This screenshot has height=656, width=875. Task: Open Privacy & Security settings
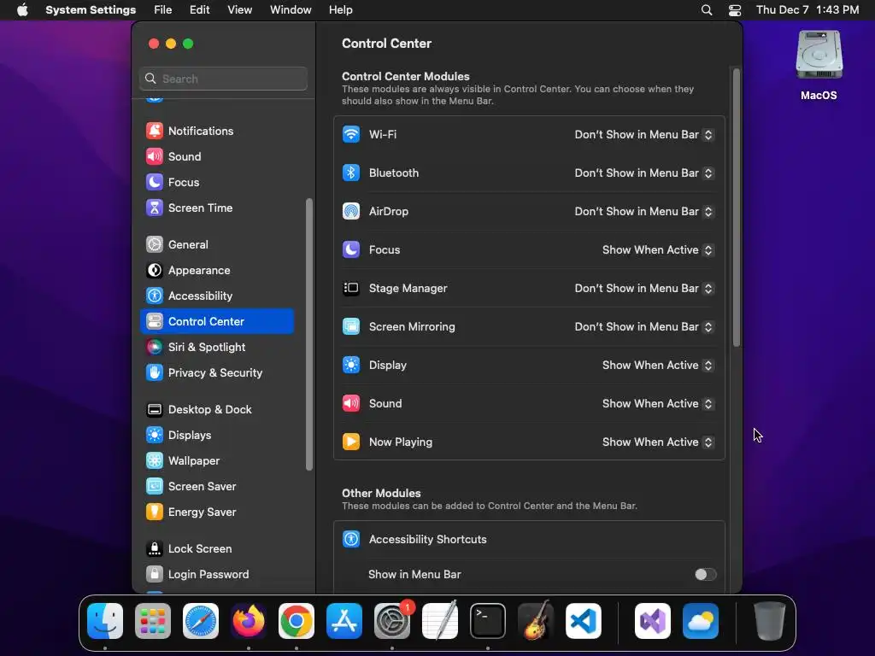[x=216, y=373]
